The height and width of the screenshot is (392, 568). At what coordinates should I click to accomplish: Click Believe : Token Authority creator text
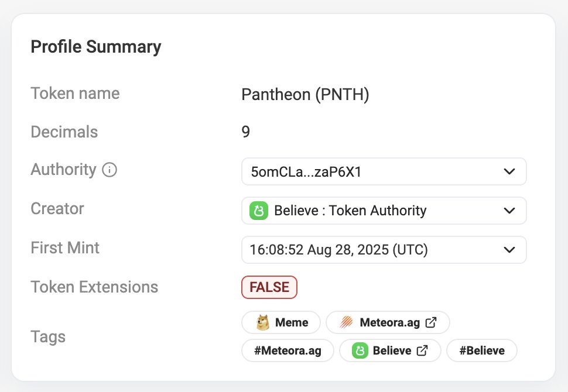pos(350,211)
